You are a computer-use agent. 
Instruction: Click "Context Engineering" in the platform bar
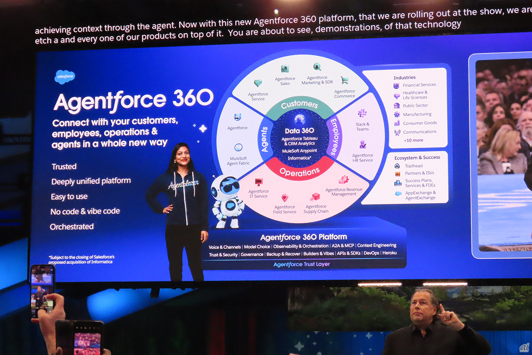click(x=377, y=245)
